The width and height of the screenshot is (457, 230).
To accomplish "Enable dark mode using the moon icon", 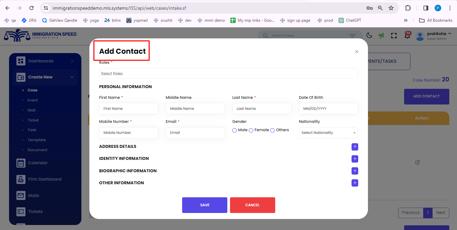I will tap(369, 35).
